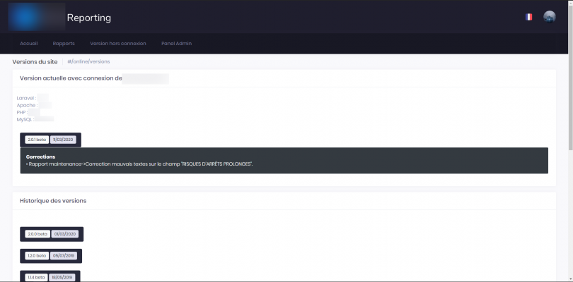
Task: Click the Reporting title in header
Action: coord(89,18)
